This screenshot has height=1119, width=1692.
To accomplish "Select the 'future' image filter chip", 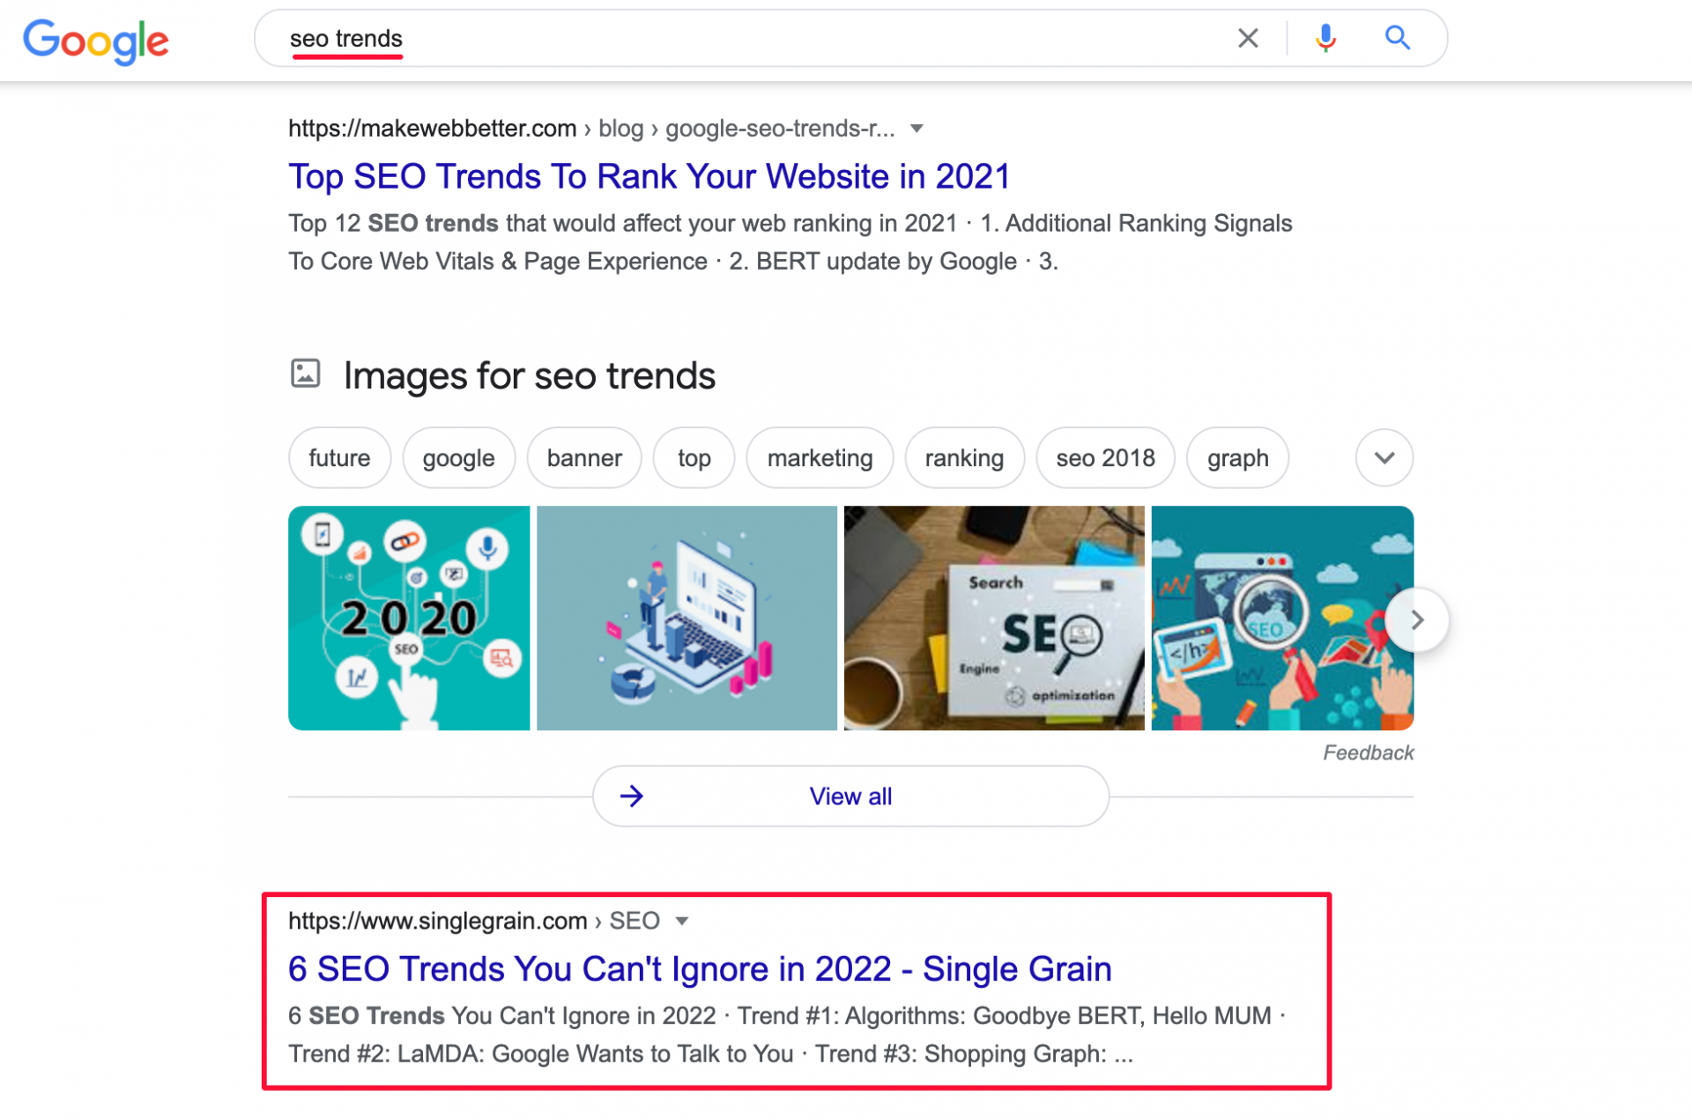I will pyautogui.click(x=339, y=457).
